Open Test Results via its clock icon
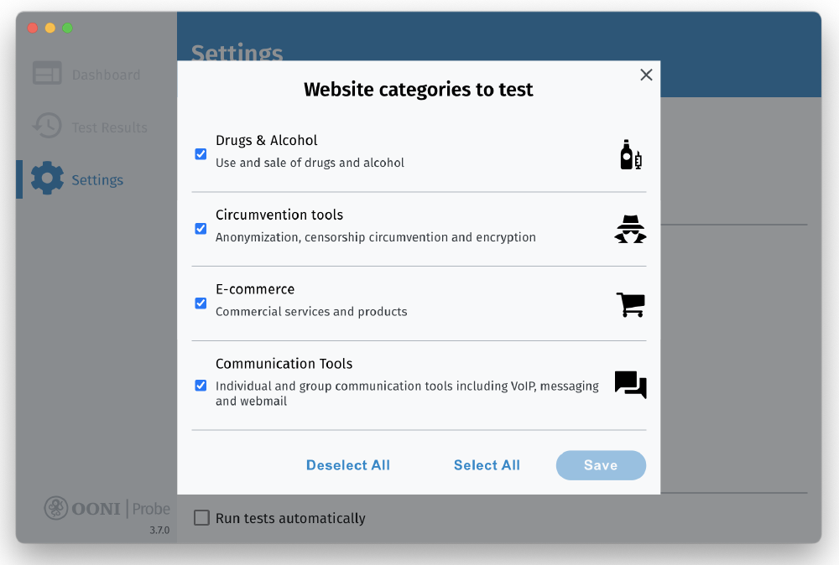 tap(48, 127)
